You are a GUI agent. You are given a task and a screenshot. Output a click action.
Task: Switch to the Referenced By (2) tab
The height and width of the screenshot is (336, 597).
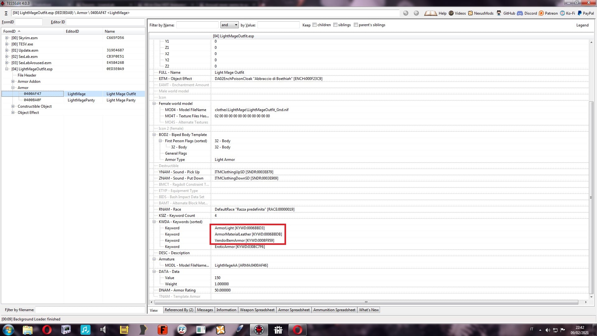coord(179,310)
